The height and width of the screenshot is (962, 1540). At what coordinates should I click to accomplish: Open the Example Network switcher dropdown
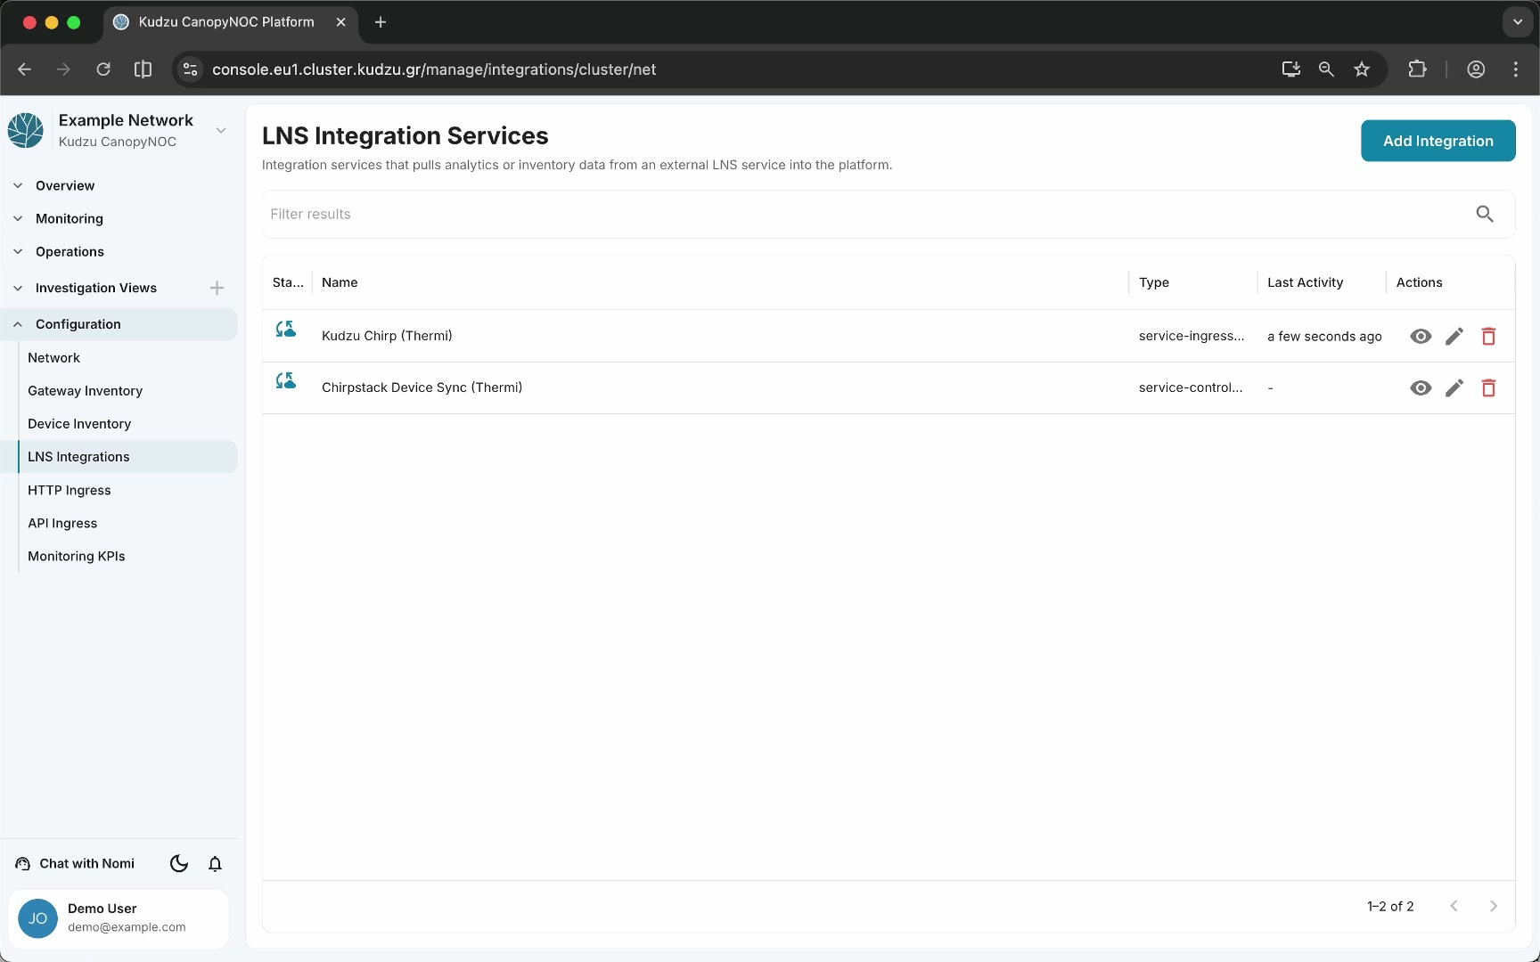click(x=221, y=130)
